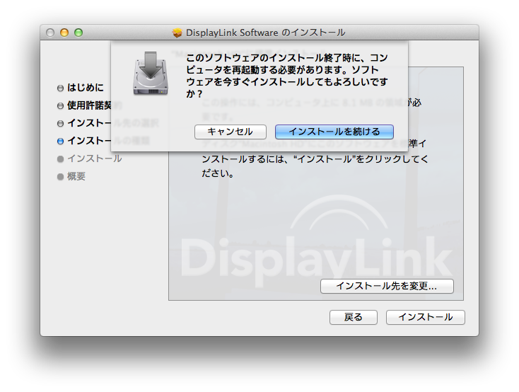Click the blue bullet for current install-type step
519x392 pixels.
[x=60, y=141]
